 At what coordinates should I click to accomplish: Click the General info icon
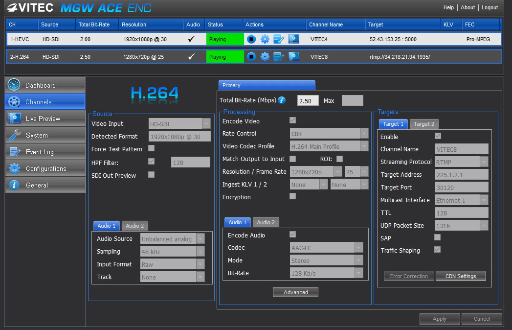(x=14, y=185)
